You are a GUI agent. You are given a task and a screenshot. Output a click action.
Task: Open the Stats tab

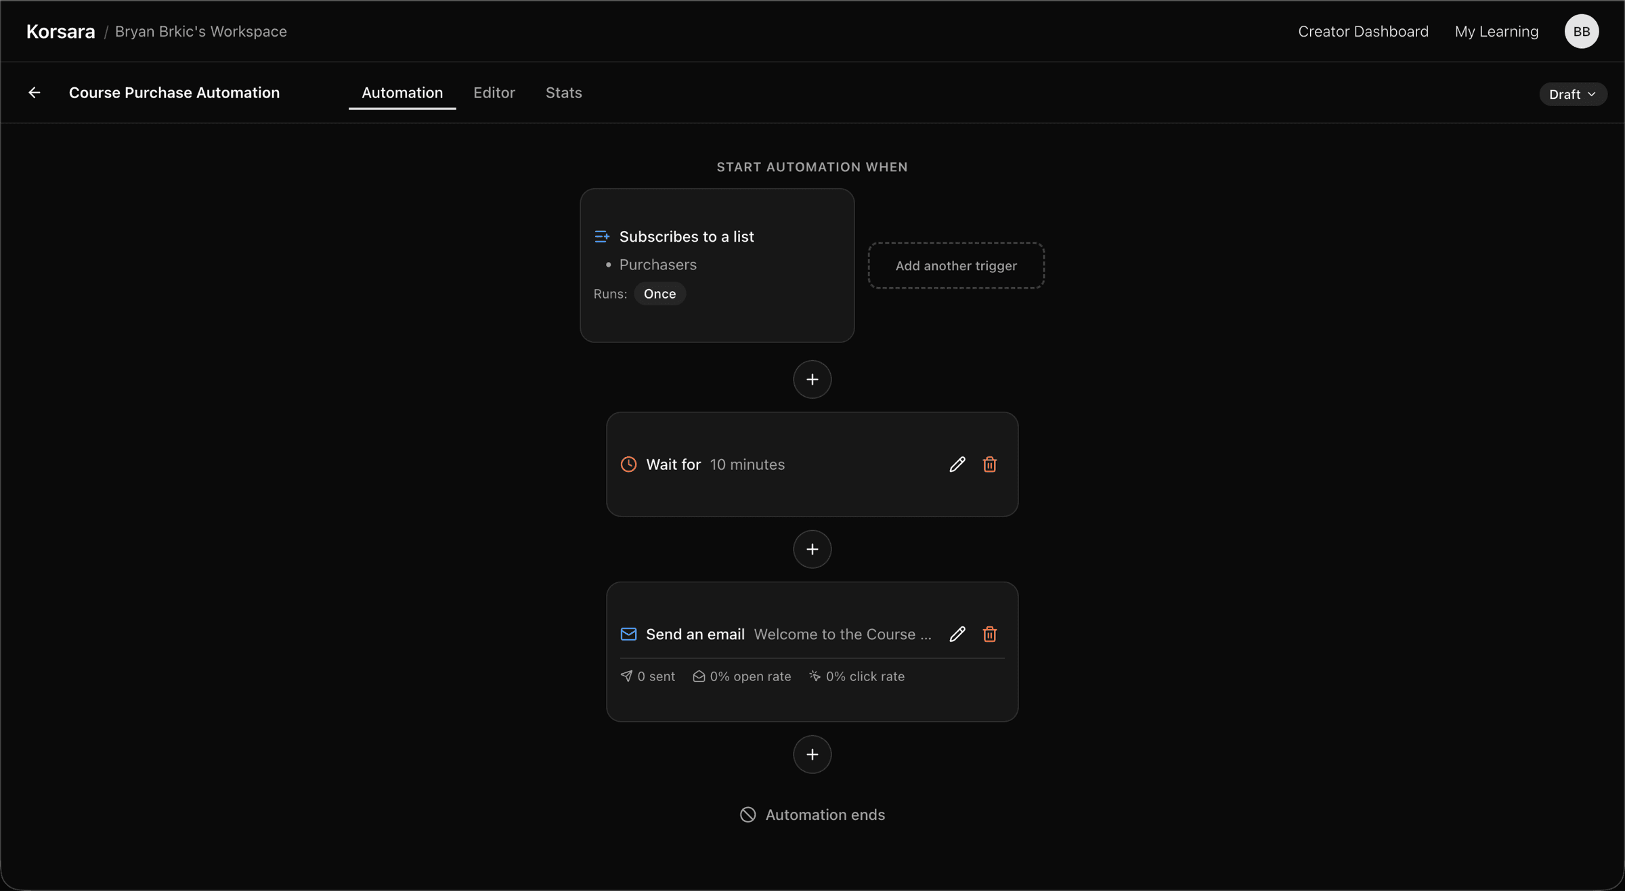(563, 93)
